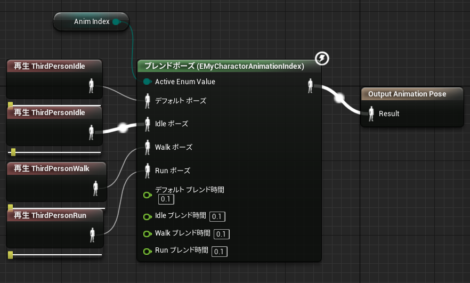The image size is (470, 283).
Task: Select the Anim Index variable node
Action: (x=91, y=21)
